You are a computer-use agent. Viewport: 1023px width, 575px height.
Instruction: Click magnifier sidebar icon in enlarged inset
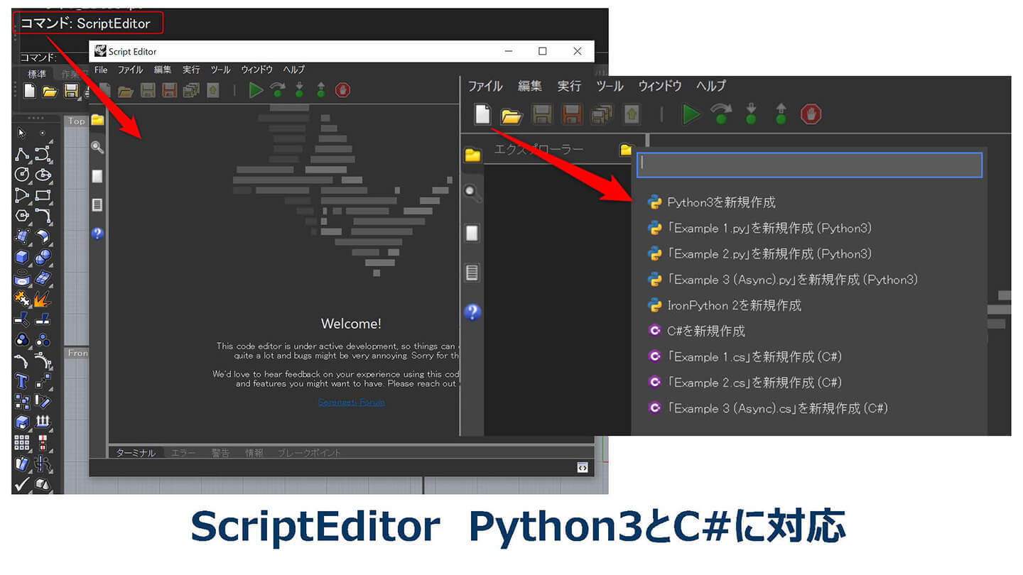pos(472,193)
